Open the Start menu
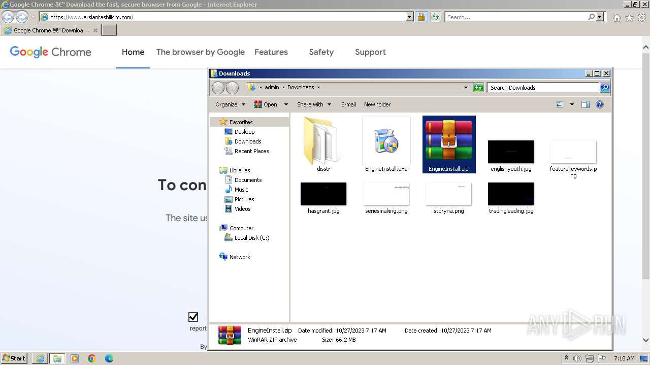Image resolution: width=650 pixels, height=365 pixels. pos(14,358)
